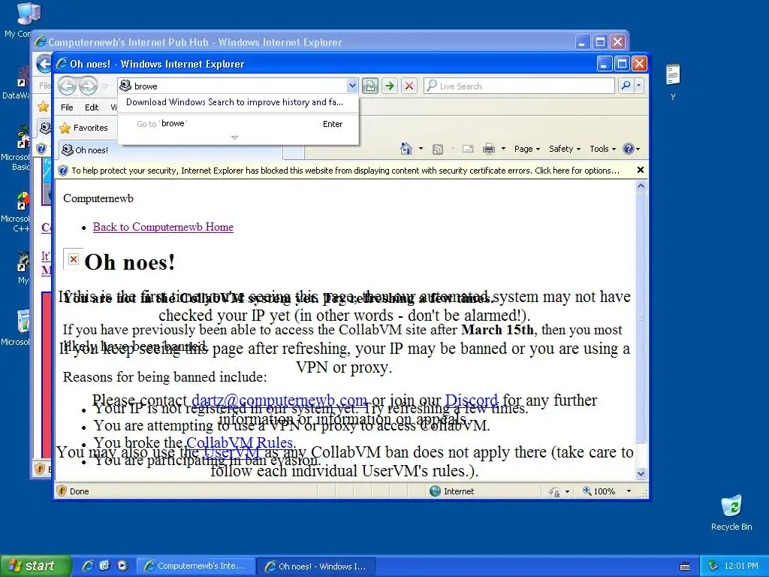Click the red Stop loading button

pyautogui.click(x=409, y=86)
